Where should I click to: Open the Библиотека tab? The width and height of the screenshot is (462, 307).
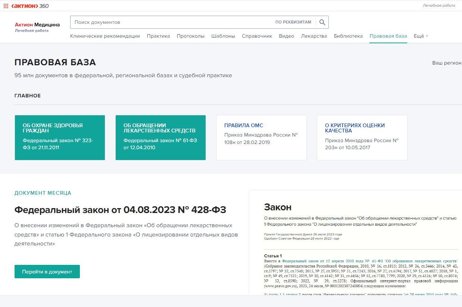coord(348,36)
